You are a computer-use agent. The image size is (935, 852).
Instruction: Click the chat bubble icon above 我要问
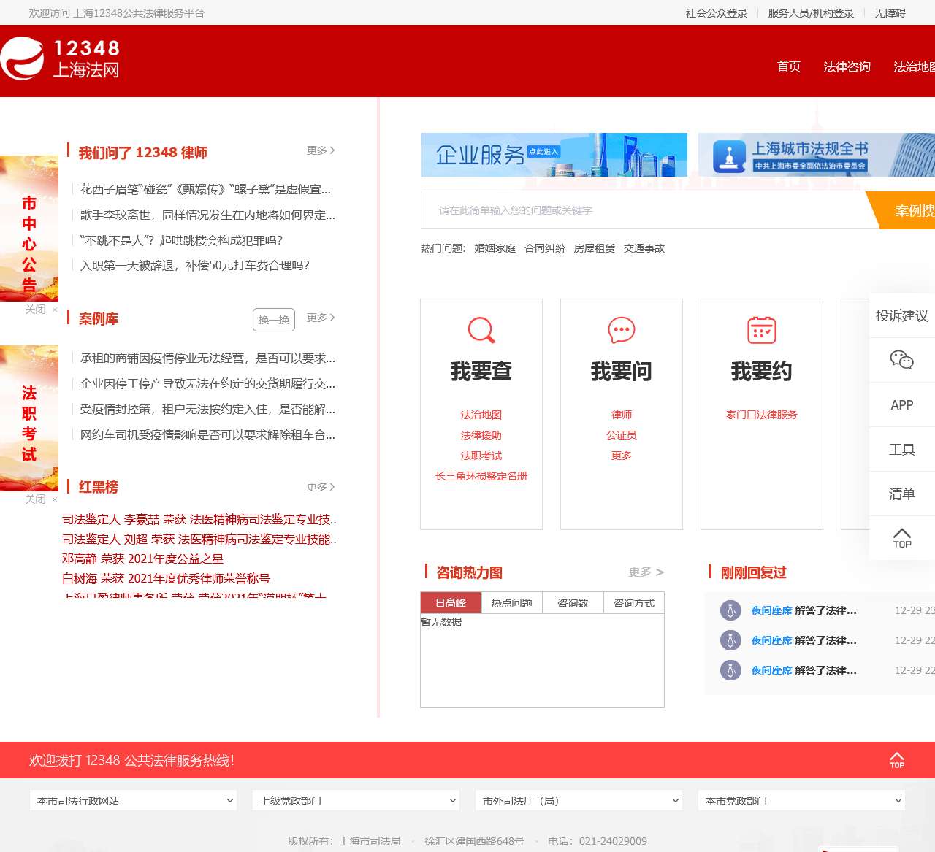622,330
